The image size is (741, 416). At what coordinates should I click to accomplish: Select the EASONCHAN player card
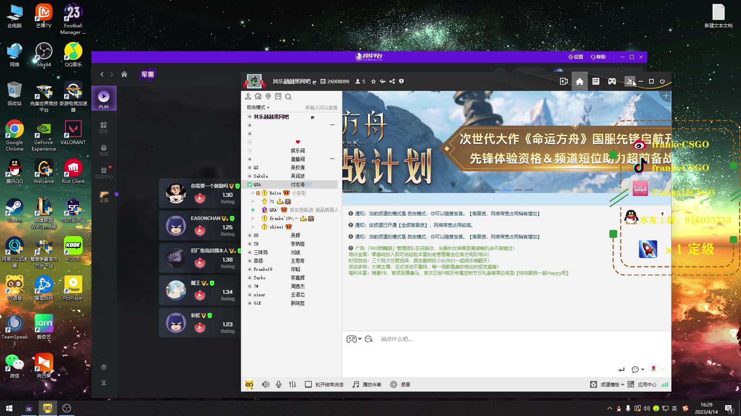click(x=200, y=226)
